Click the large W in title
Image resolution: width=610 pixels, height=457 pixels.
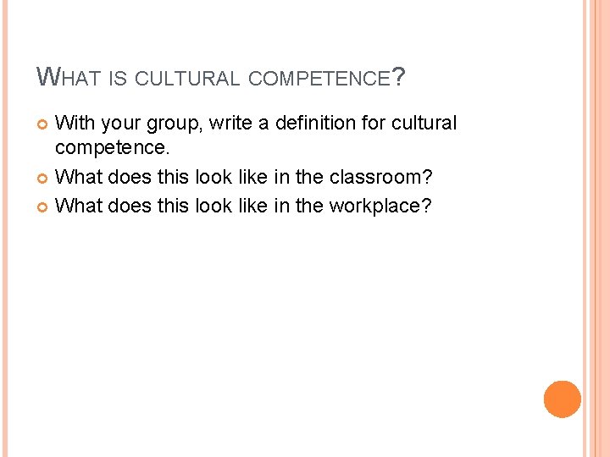coord(48,76)
